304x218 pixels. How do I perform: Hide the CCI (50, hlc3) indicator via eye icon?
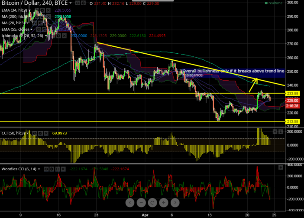(x=35, y=133)
